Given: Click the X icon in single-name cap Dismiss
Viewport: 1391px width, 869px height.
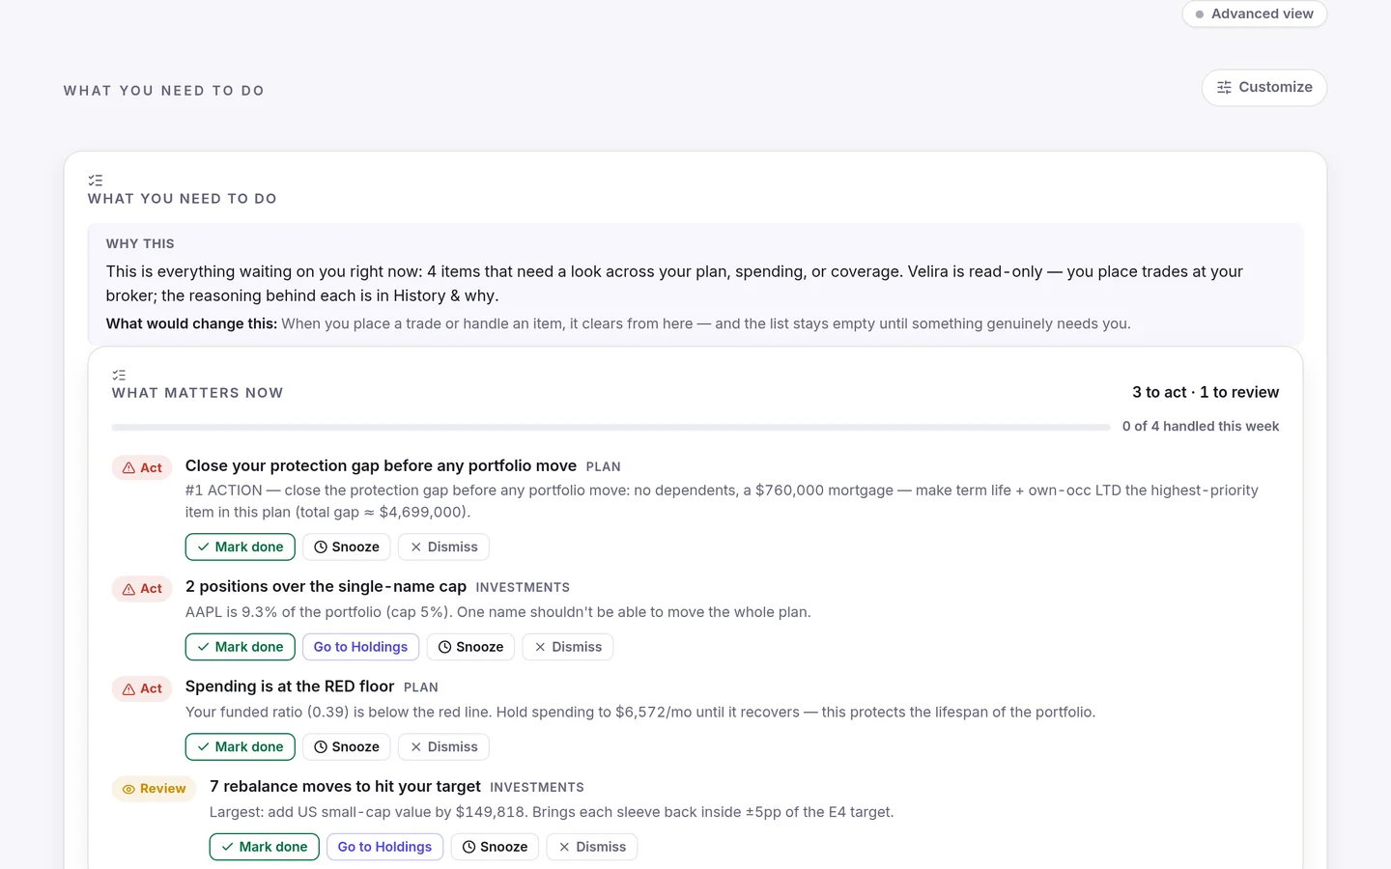Looking at the screenshot, I should [x=540, y=647].
